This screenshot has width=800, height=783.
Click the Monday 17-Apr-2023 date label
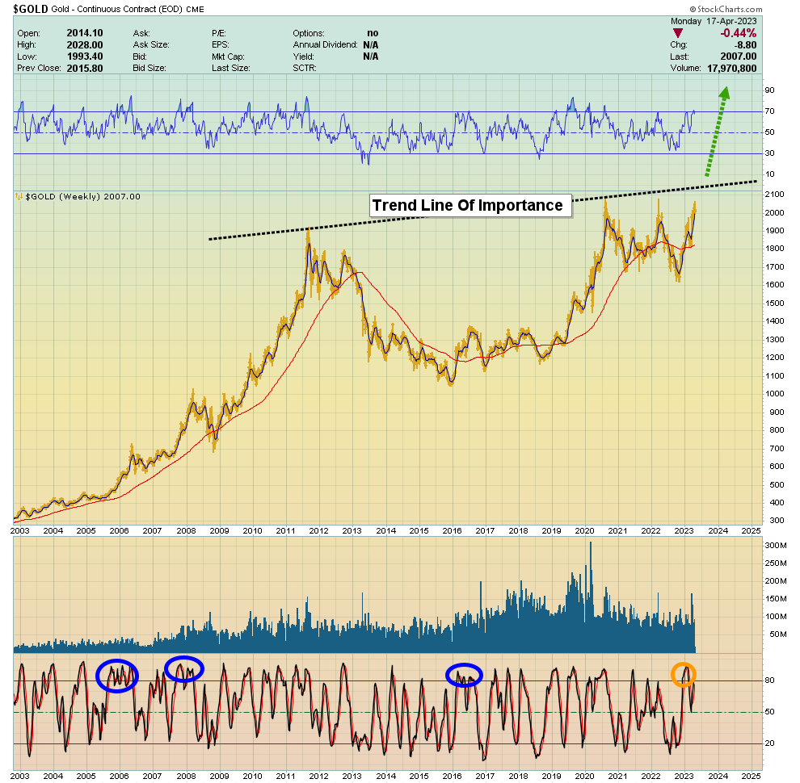pos(714,22)
